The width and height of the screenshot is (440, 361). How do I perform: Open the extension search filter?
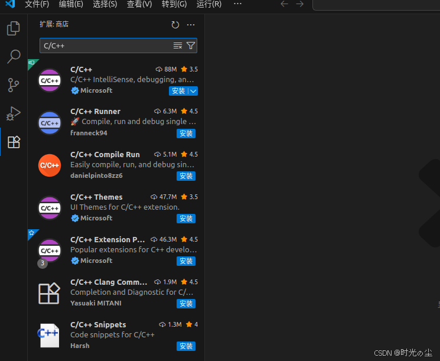tap(191, 45)
